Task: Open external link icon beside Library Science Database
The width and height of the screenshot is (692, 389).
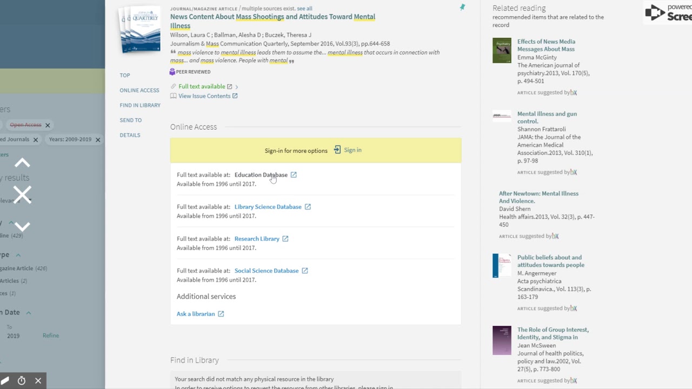Action: pos(308,207)
